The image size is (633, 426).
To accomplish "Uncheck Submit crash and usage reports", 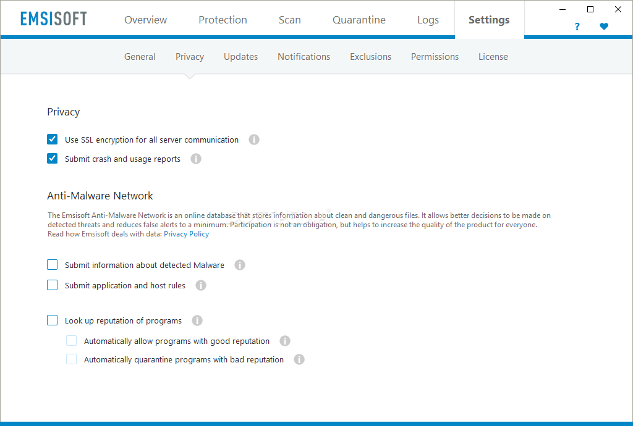I will click(52, 159).
